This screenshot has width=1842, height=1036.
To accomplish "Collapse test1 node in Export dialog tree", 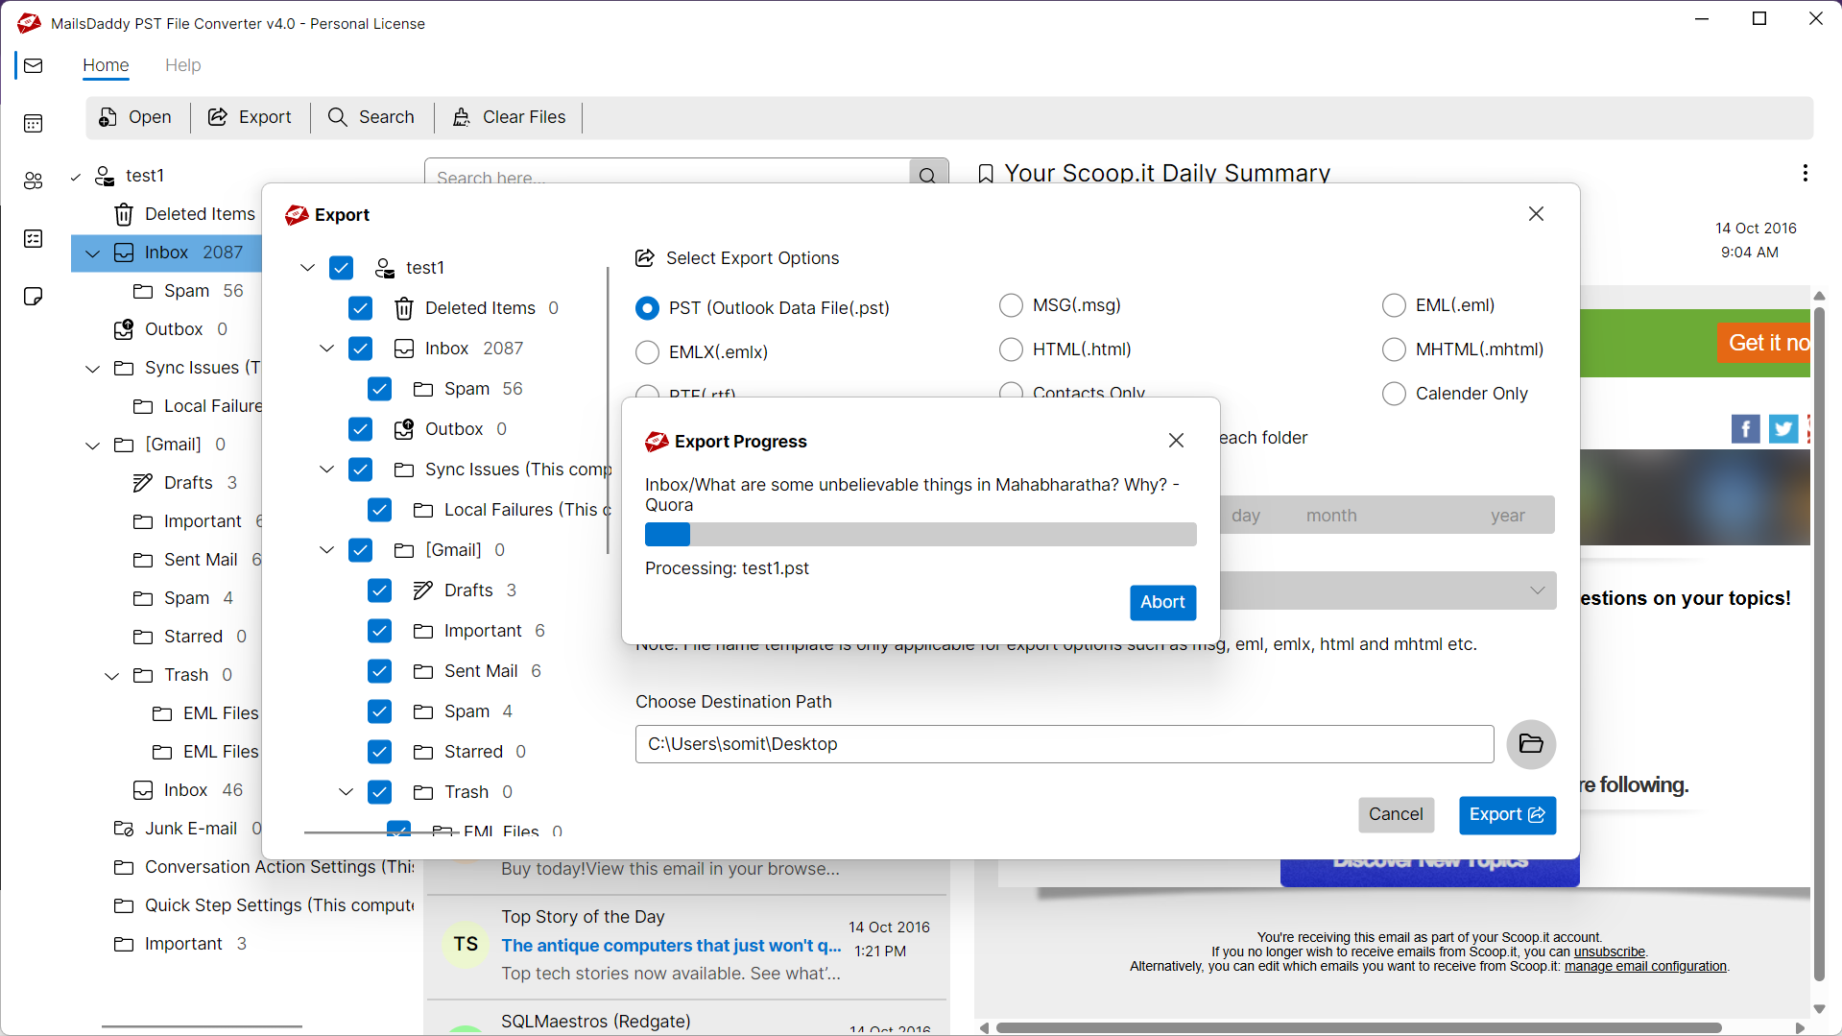I will 308,268.
